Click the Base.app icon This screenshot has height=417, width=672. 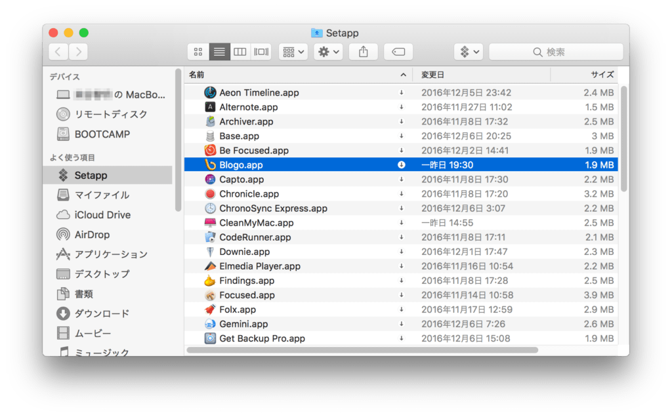[210, 136]
